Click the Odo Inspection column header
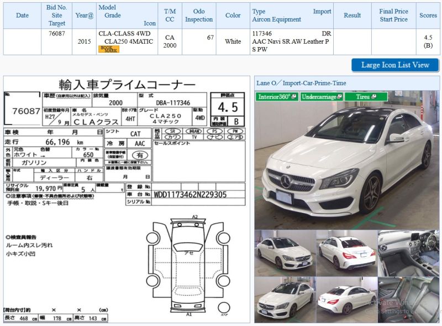This screenshot has height=326, width=442. pyautogui.click(x=199, y=15)
